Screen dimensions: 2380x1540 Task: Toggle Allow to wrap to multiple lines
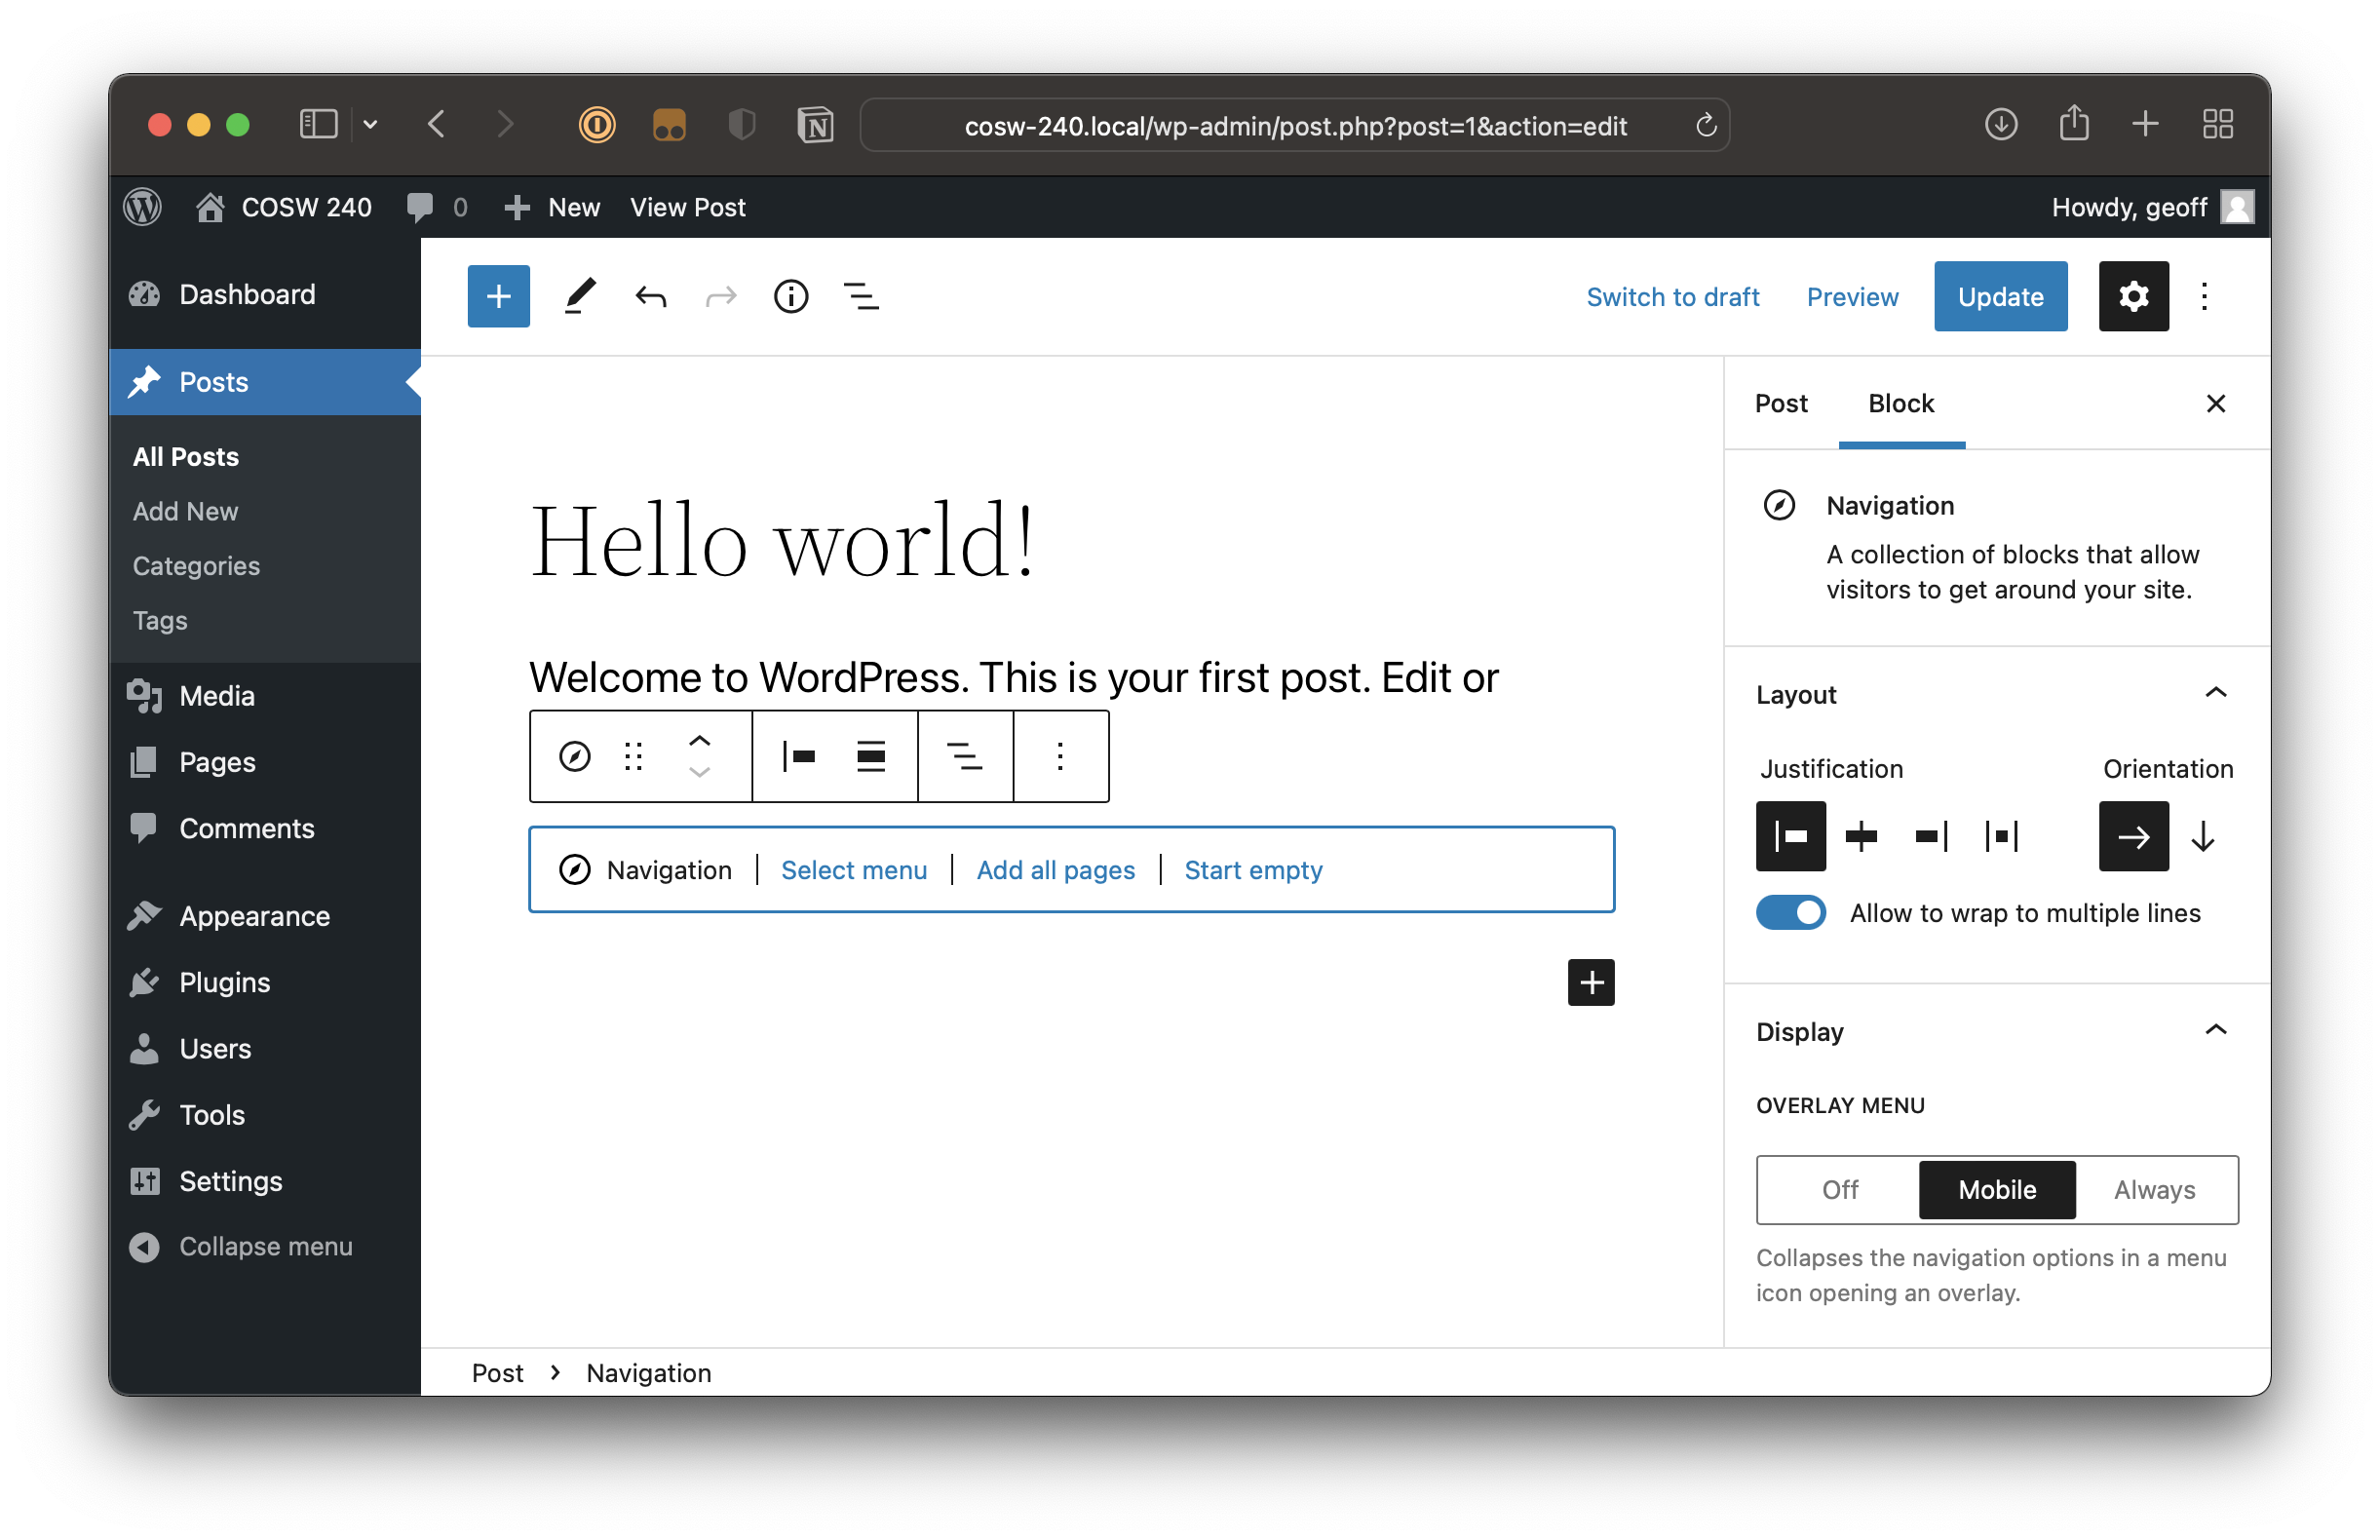pyautogui.click(x=1790, y=913)
